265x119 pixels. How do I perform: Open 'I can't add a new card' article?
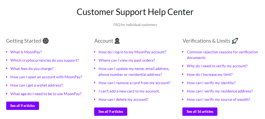(129, 91)
